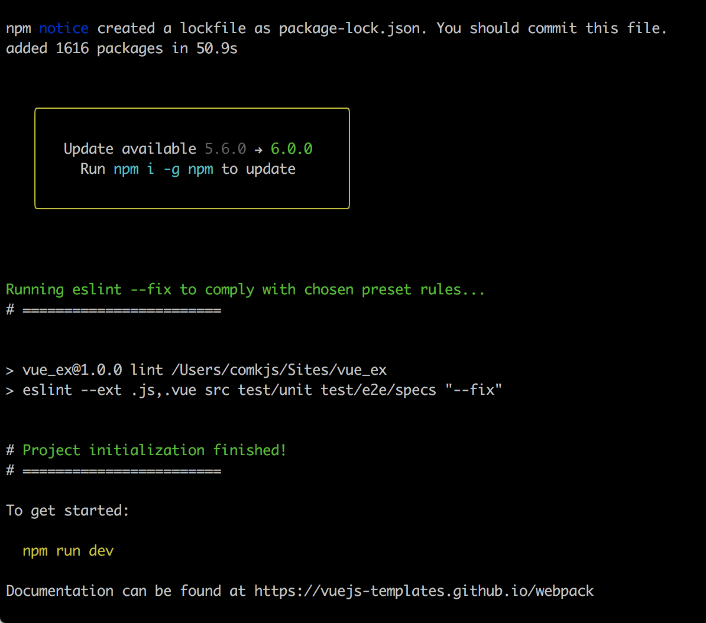Click the "Documentation can be found at" text
The width and height of the screenshot is (706, 623).
126,590
